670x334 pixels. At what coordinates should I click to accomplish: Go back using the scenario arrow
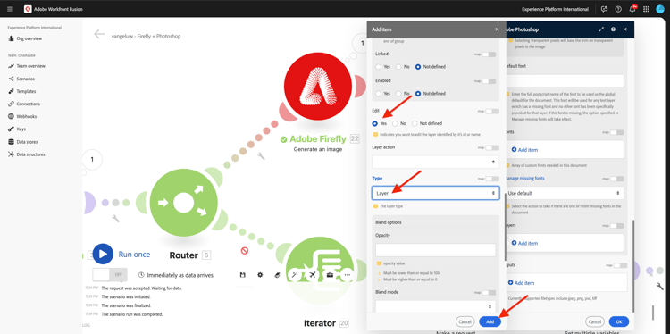coord(99,34)
